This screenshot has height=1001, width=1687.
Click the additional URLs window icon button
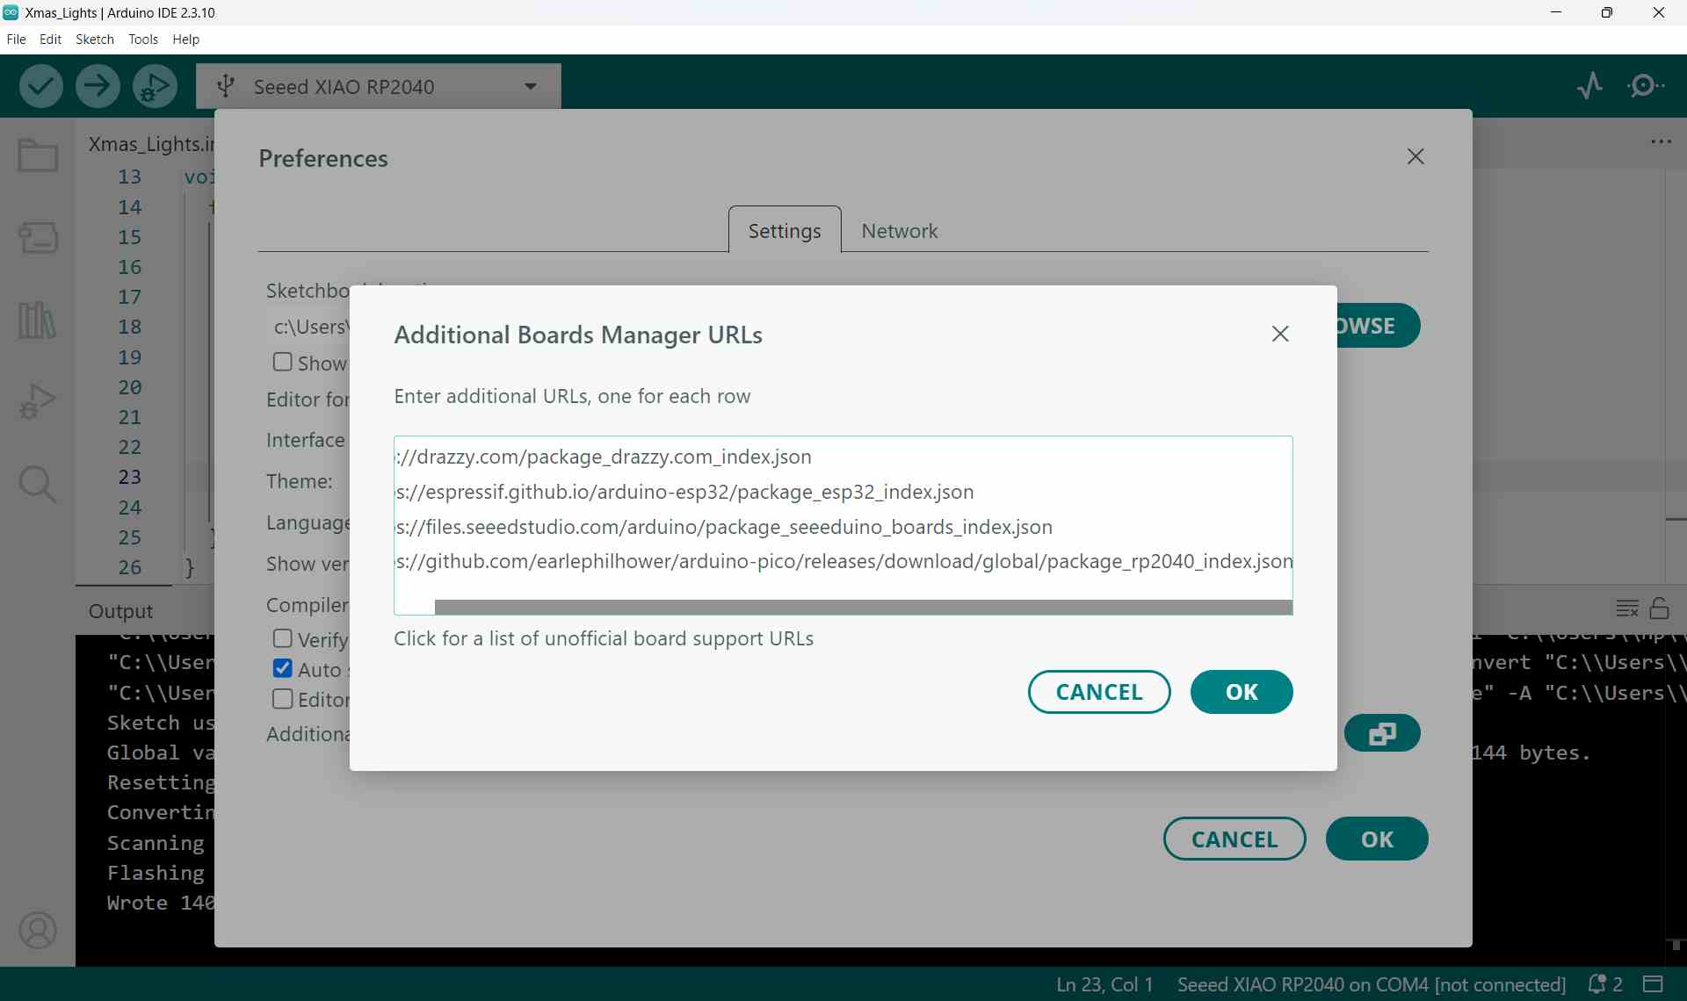coord(1382,733)
